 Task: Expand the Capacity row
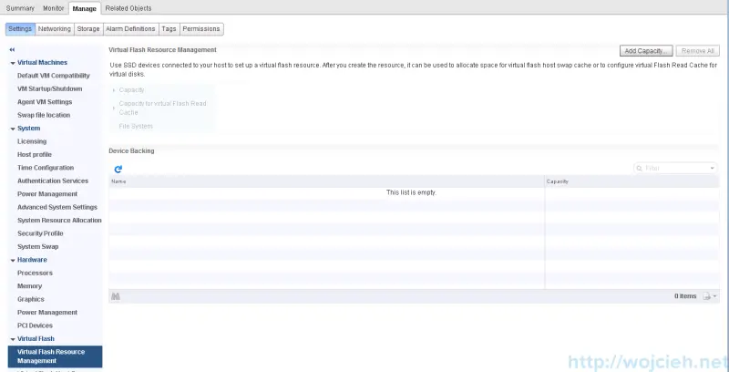(x=114, y=90)
